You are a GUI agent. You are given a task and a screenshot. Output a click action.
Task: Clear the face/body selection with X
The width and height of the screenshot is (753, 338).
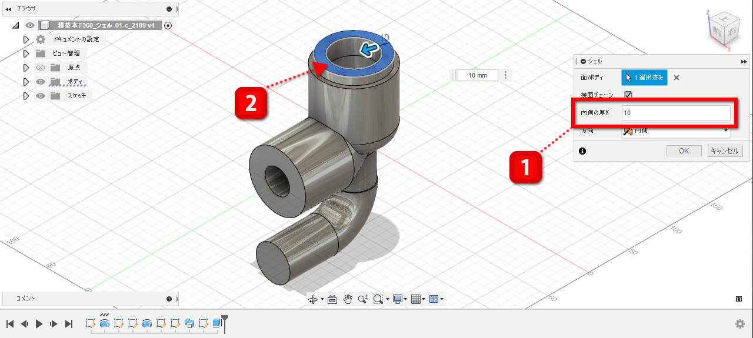(x=677, y=78)
